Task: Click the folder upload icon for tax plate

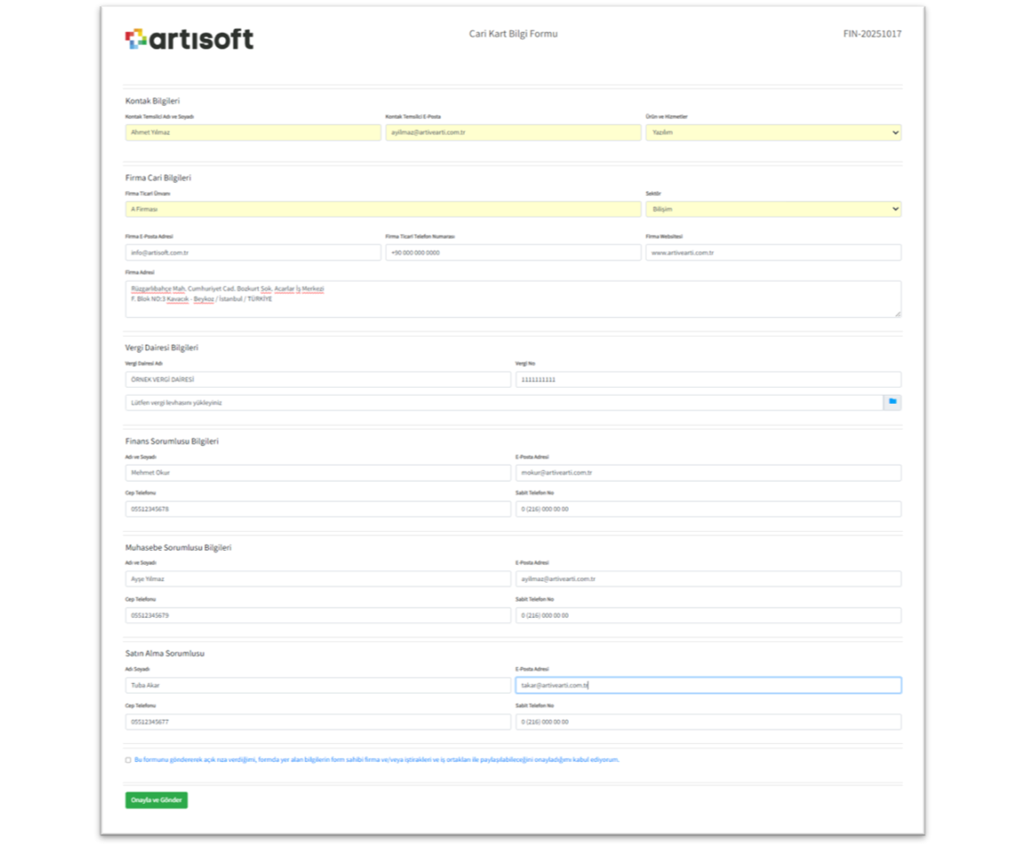Action: tap(891, 403)
